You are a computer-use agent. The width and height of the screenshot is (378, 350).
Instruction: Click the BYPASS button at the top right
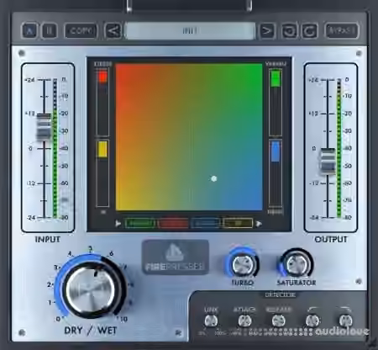tap(342, 30)
